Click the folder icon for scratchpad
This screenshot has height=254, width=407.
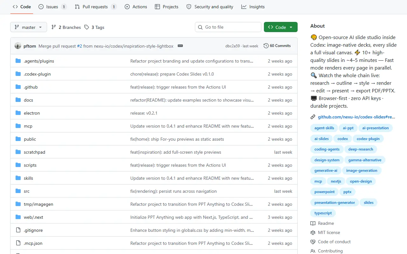[18, 152]
